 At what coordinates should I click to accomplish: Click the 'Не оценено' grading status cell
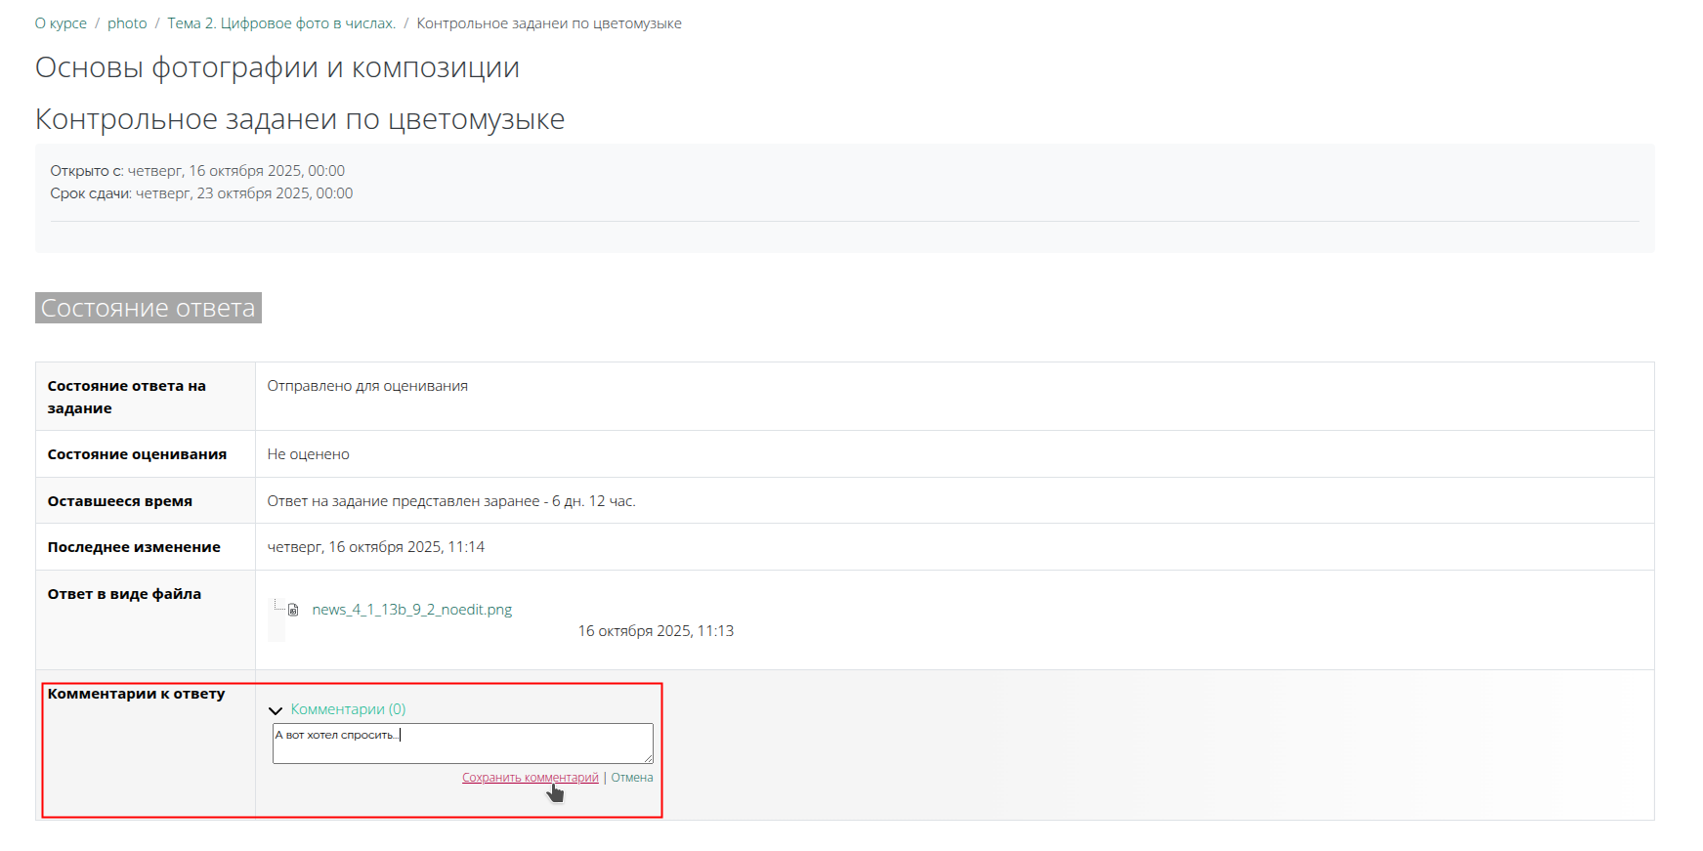click(x=308, y=454)
